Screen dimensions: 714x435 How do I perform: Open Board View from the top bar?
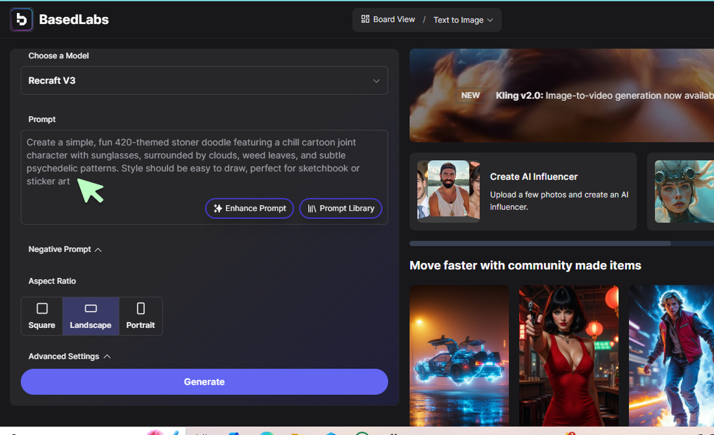coord(388,19)
